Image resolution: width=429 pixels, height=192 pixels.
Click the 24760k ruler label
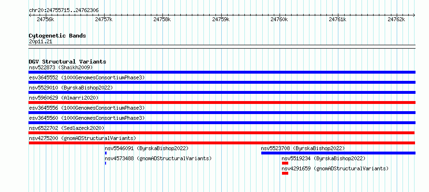pos(280,19)
